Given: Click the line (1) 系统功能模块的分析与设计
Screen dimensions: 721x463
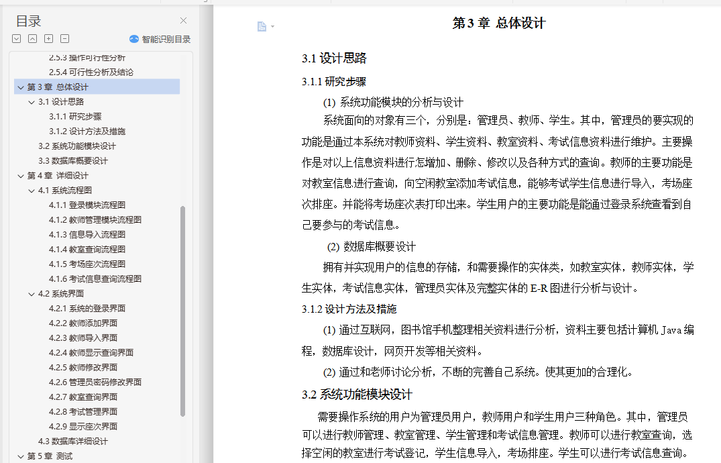Looking at the screenshot, I should 393,102.
